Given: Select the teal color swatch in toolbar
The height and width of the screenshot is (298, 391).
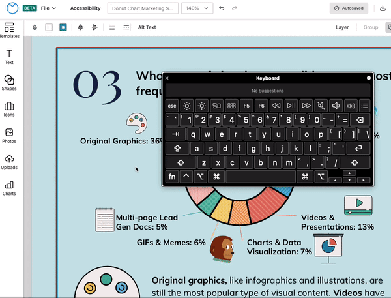Looking at the screenshot, I should (63, 27).
